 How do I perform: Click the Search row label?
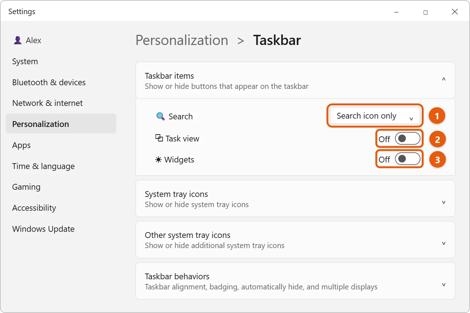(x=180, y=116)
